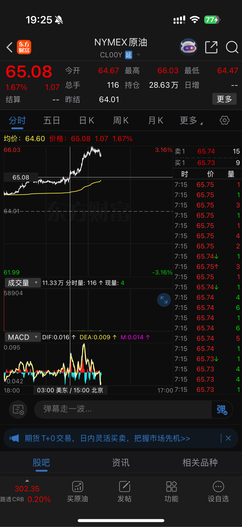Tap the 总手 116 value
This screenshot has height=527, width=242.
point(113,85)
